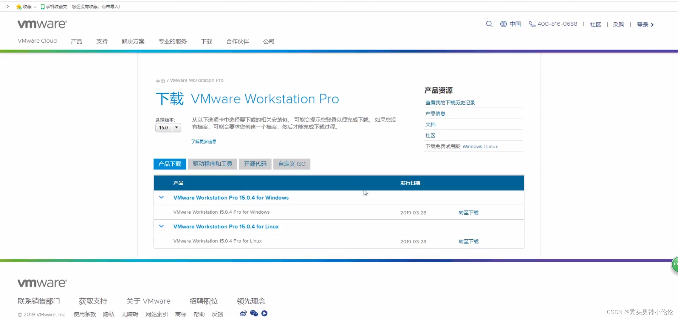The height and width of the screenshot is (318, 678).
Task: Click the 了解更多信息 link
Action: click(x=204, y=142)
